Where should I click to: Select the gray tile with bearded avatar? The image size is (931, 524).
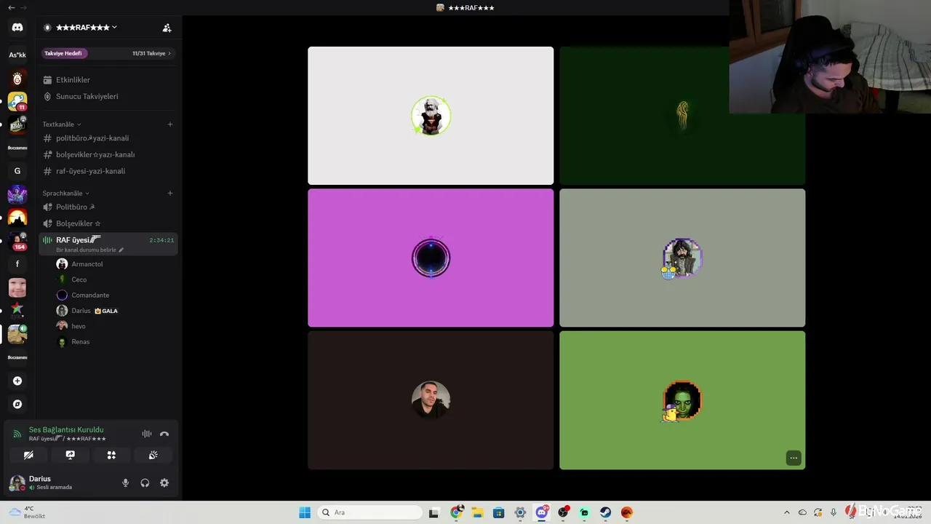click(x=682, y=258)
